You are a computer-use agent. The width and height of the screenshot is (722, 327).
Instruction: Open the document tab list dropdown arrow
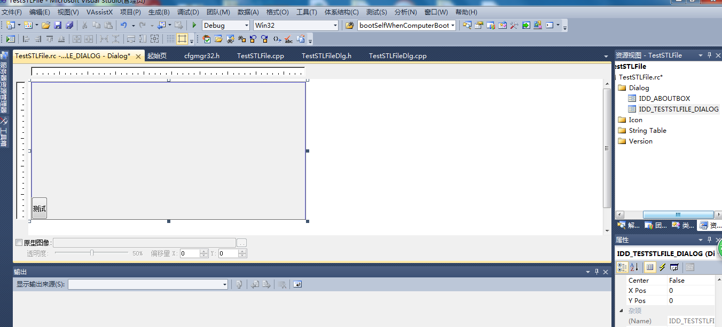[x=606, y=56]
